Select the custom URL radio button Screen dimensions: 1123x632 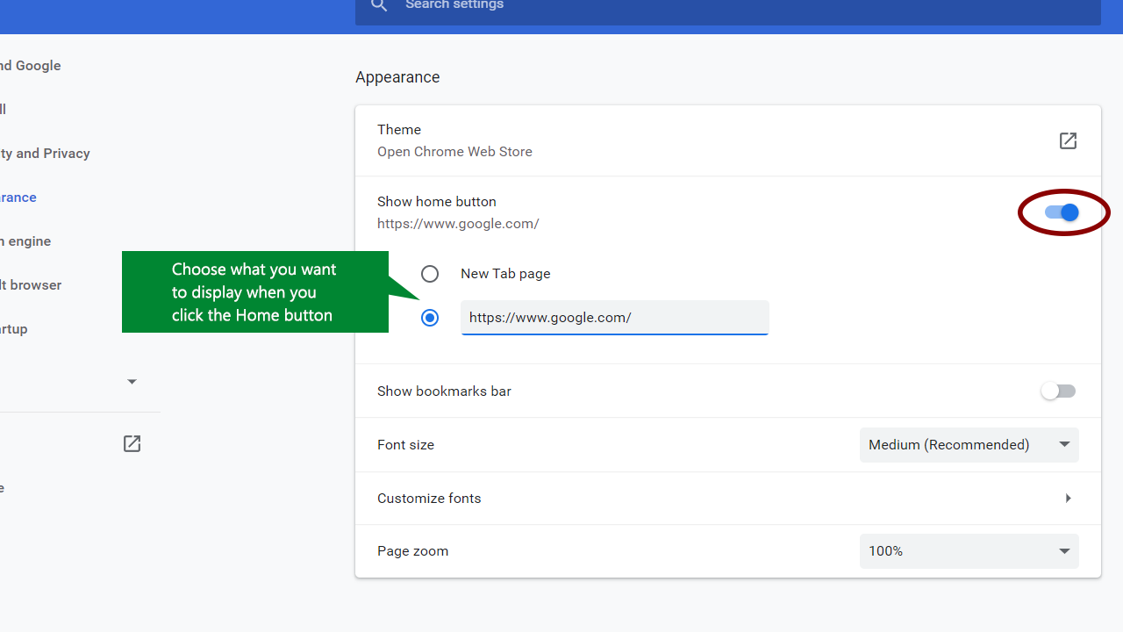(x=430, y=318)
